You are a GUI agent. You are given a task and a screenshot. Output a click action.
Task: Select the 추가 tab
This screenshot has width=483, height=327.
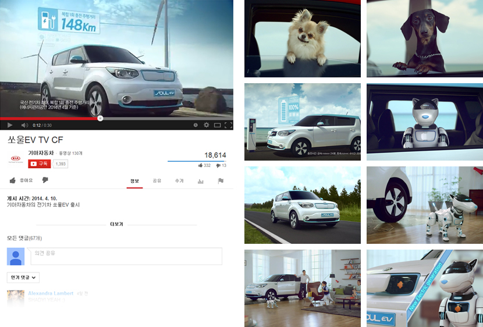pos(179,181)
